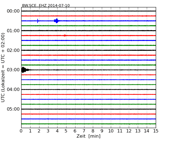Select the 01:00 tick label on y-axis
This screenshot has height=142, width=177.
coord(13,31)
